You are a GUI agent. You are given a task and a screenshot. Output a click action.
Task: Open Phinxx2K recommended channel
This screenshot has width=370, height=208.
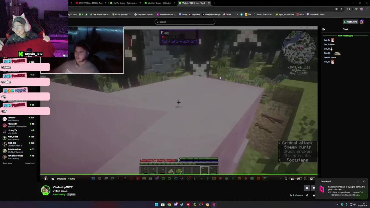19,125
